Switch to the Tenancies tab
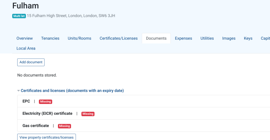270x140 pixels. 50,38
